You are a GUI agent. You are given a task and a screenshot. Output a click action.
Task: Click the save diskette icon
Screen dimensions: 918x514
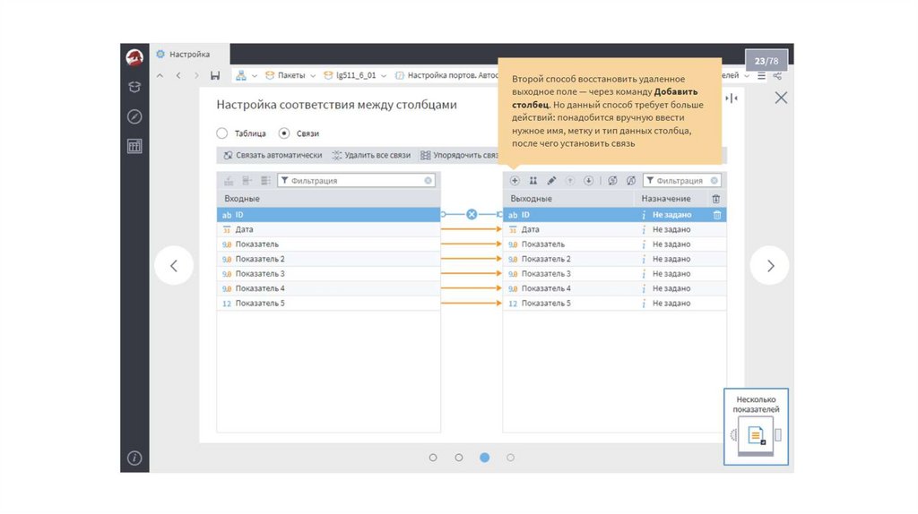tap(215, 75)
